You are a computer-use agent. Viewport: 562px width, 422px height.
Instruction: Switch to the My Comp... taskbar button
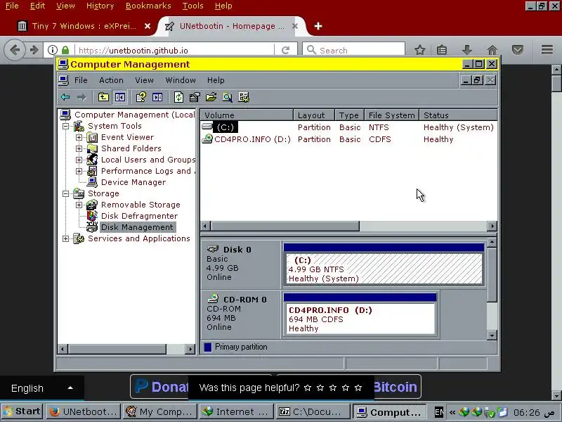point(160,412)
